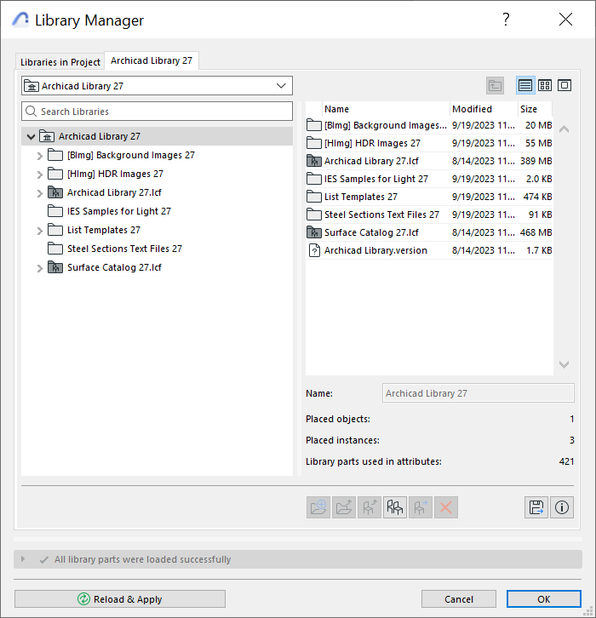The width and height of the screenshot is (596, 618).
Task: Click the Search Libraries field
Action: (157, 112)
